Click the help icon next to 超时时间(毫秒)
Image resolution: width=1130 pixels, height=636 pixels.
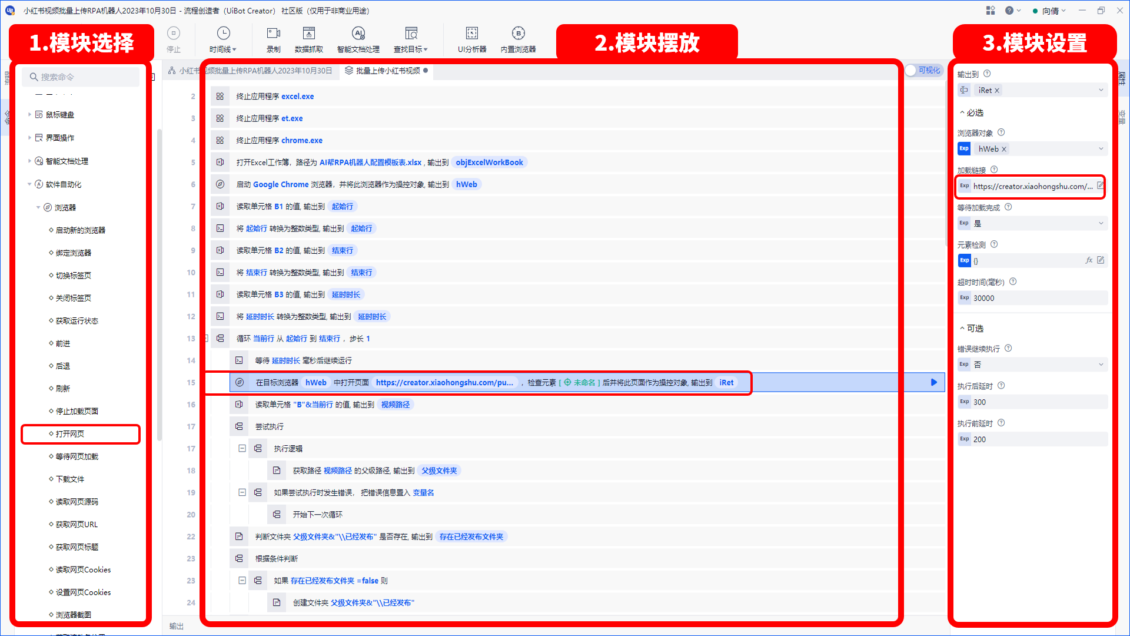click(x=1013, y=281)
